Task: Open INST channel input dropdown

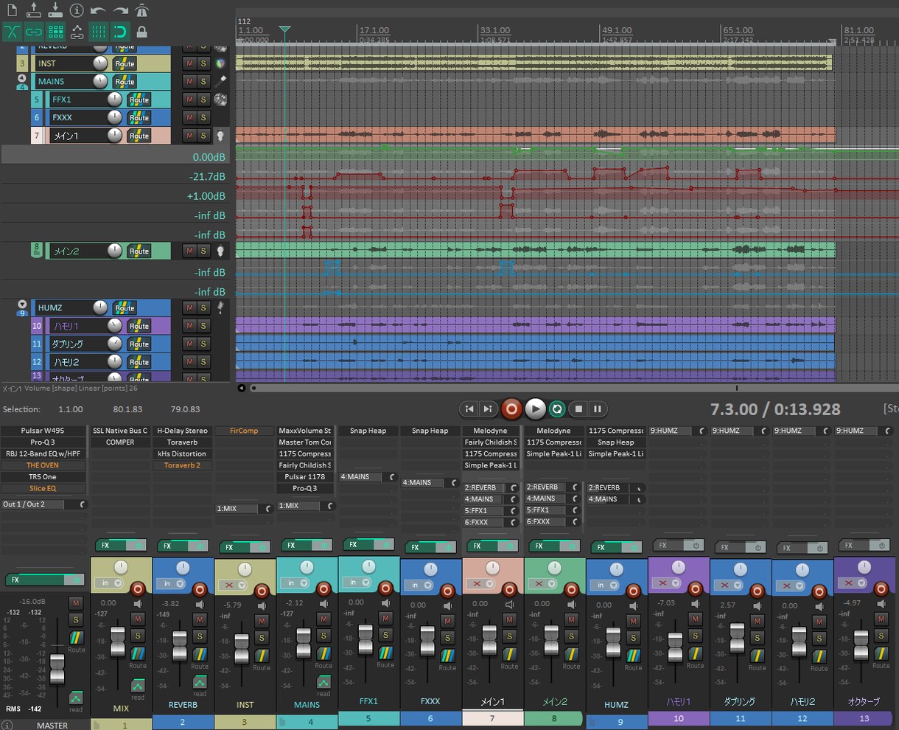Action: (x=234, y=585)
